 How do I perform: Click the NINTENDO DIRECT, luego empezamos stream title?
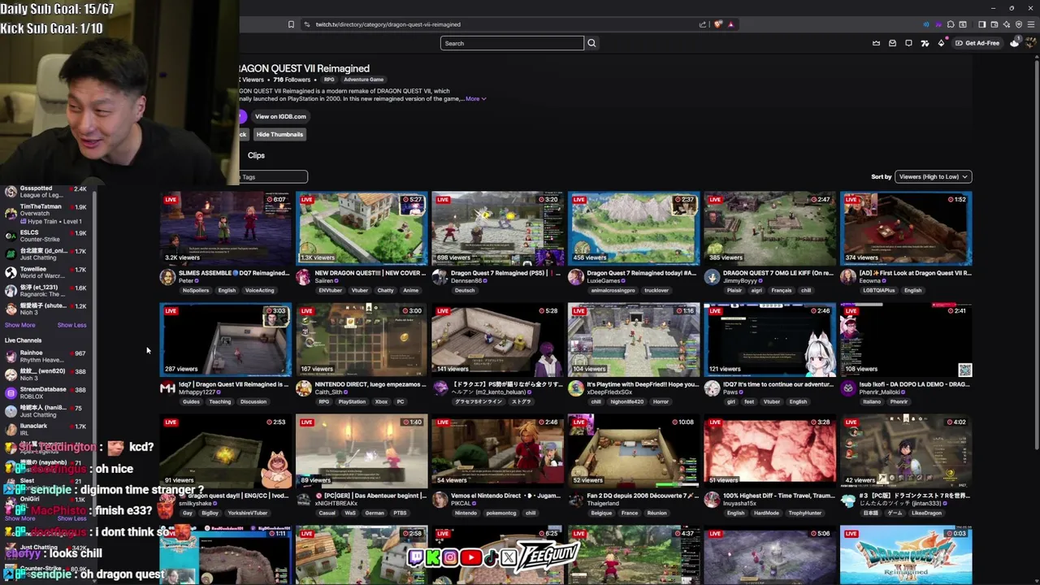tap(371, 384)
